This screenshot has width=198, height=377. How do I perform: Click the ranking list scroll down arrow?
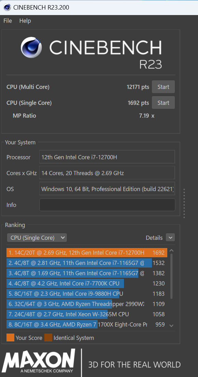coord(171,326)
